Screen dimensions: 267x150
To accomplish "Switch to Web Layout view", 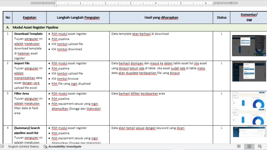I will [x=259, y=146].
